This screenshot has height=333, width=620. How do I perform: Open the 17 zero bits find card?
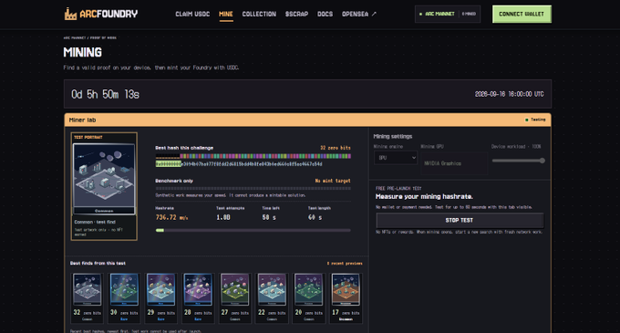(x=346, y=298)
